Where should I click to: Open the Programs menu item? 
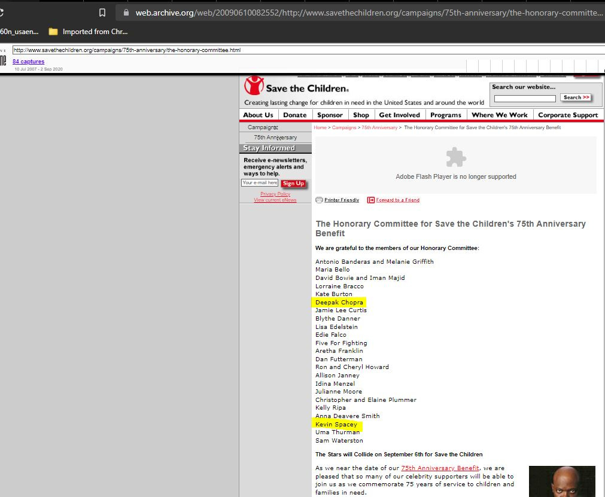click(x=446, y=115)
